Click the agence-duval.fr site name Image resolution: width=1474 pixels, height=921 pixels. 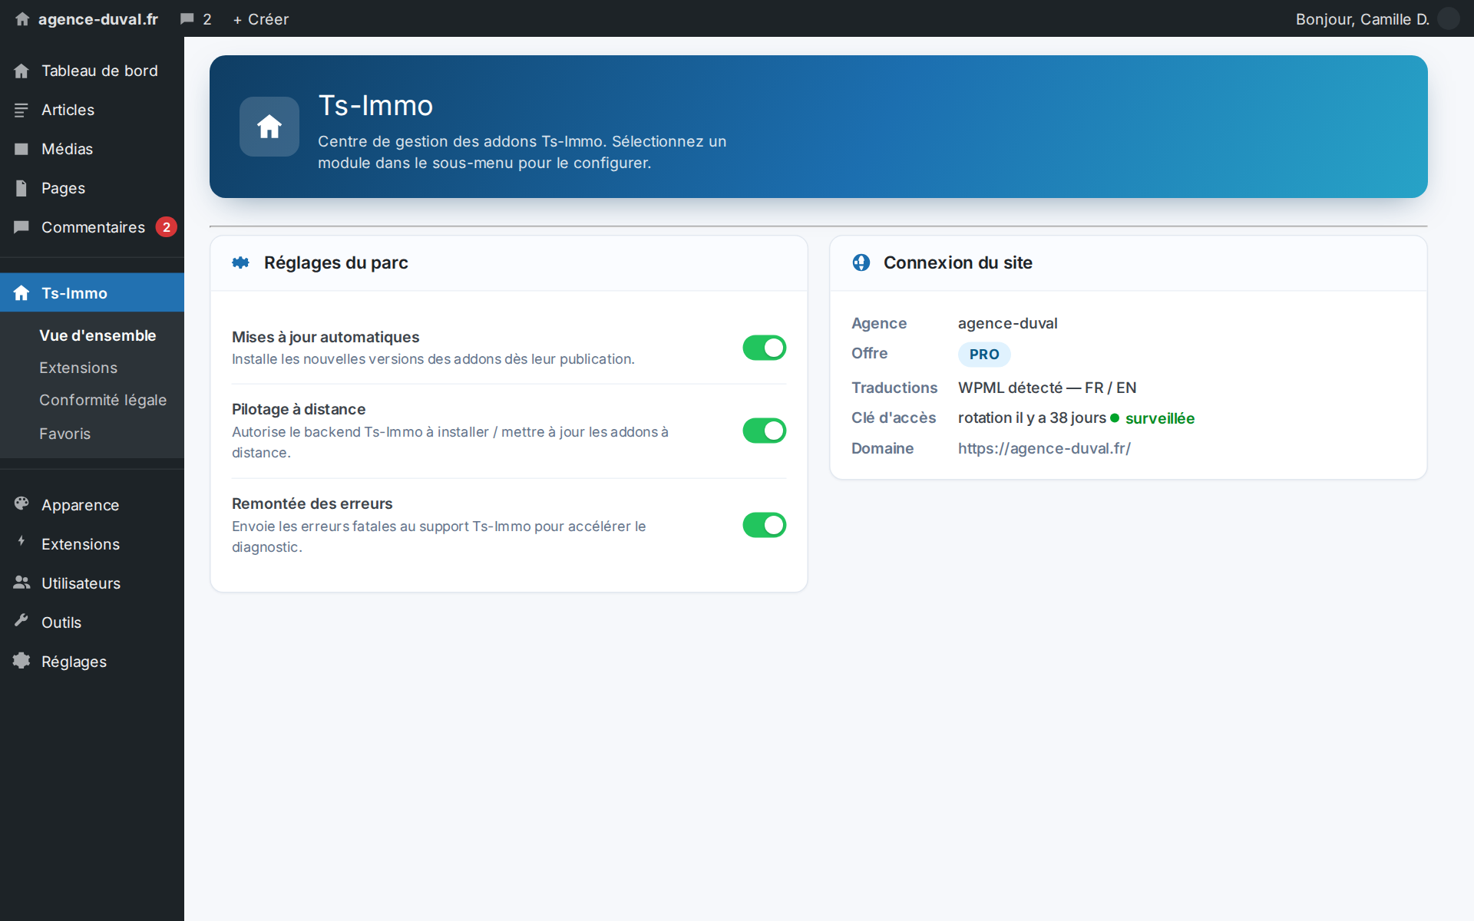(x=98, y=19)
